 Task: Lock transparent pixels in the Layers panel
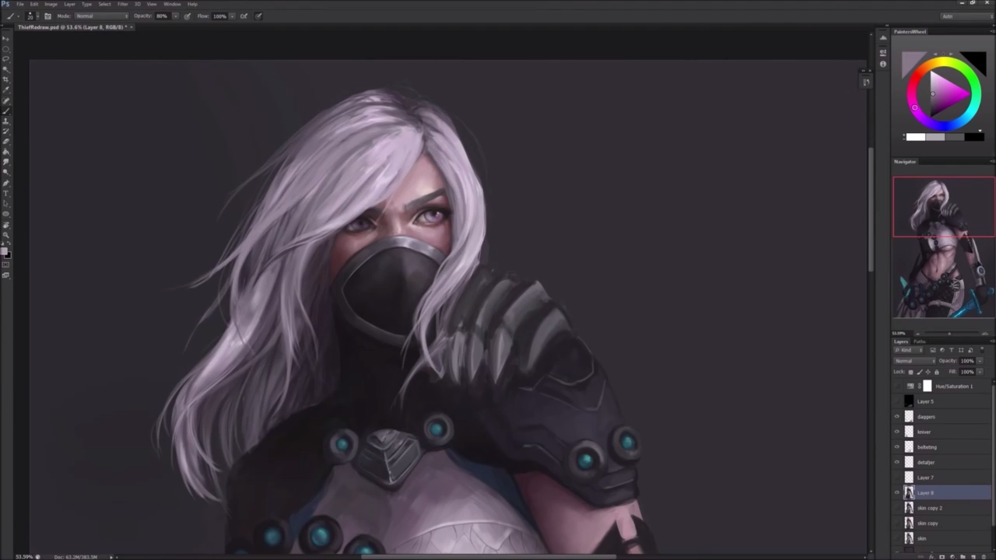click(x=910, y=372)
